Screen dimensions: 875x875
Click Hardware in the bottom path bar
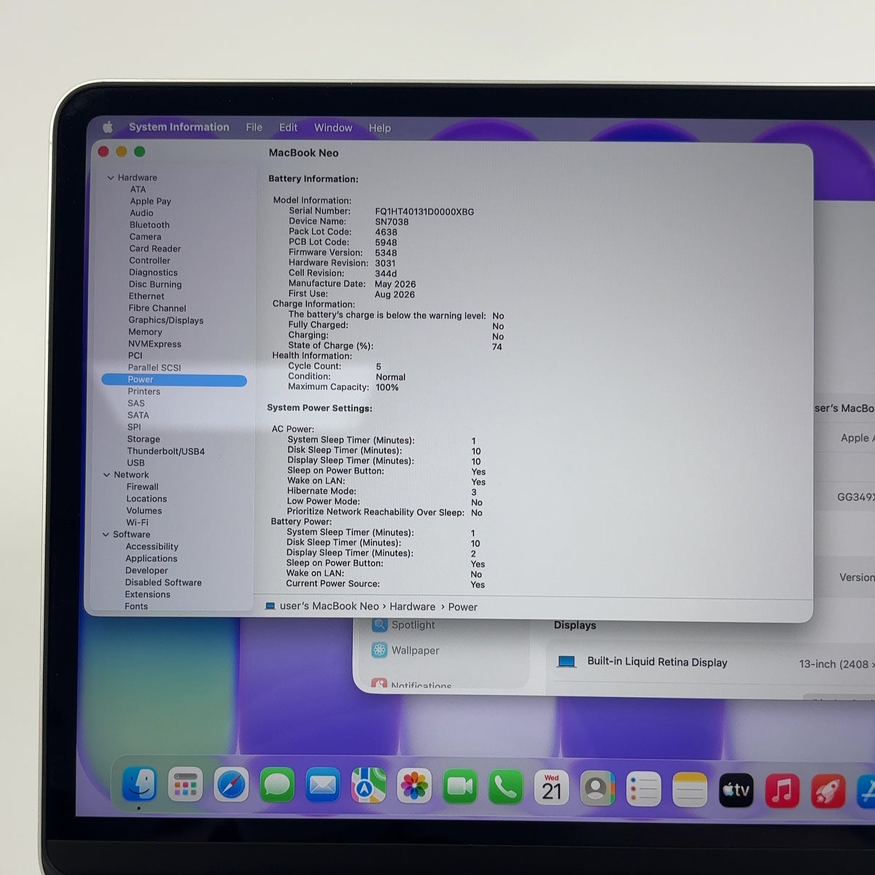(x=412, y=607)
